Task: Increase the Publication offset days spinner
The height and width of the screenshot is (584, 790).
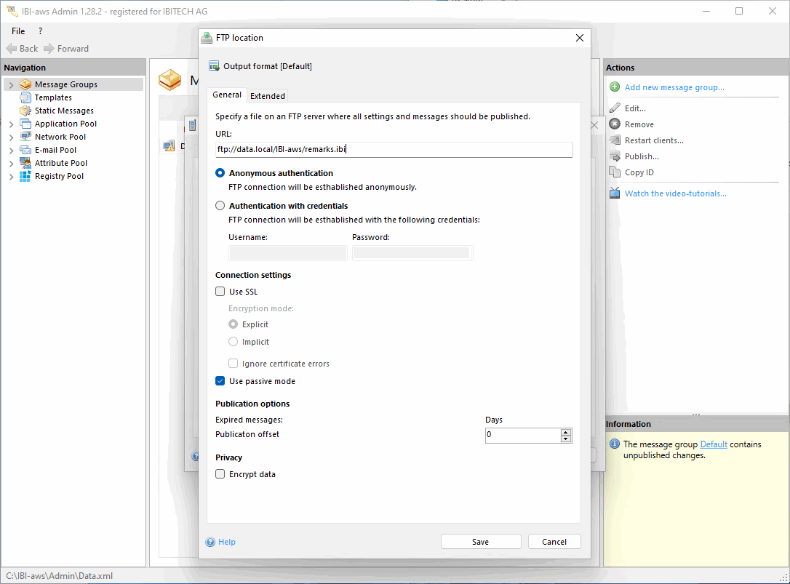Action: tap(566, 432)
